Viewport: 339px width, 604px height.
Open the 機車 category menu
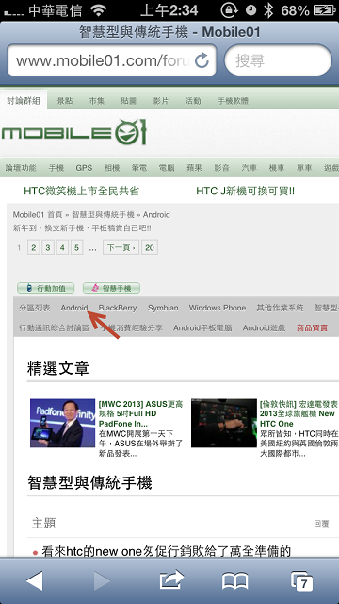click(277, 168)
